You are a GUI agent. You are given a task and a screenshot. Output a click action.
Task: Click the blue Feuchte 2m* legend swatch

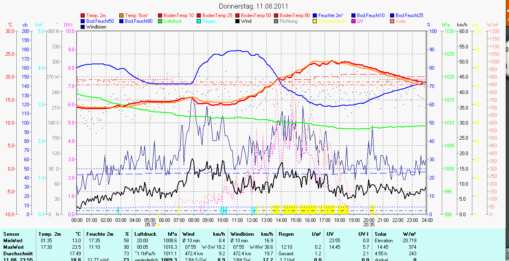315,15
